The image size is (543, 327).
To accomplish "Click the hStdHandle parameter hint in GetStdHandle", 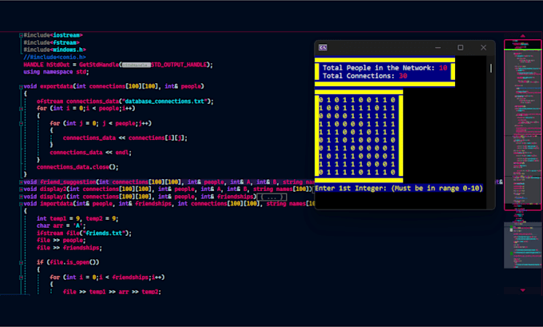I will pyautogui.click(x=136, y=65).
